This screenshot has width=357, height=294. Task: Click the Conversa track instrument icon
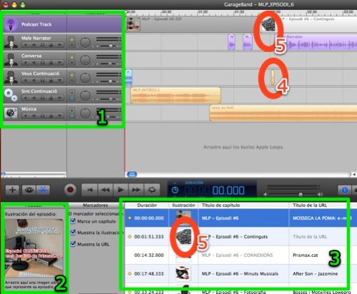click(x=11, y=60)
